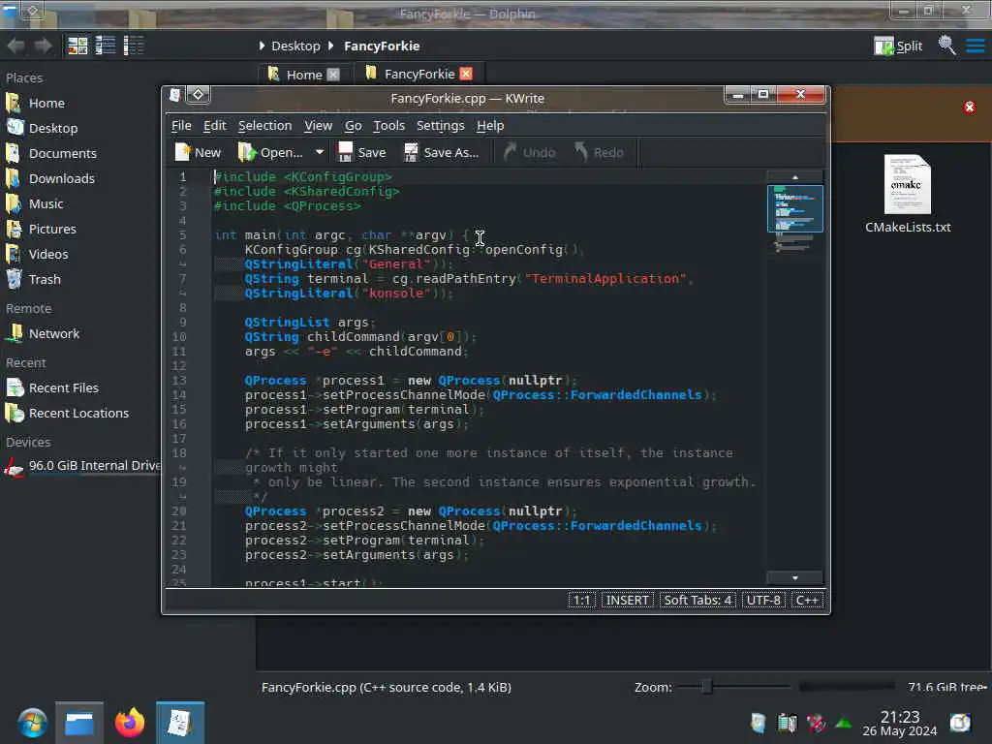Open Soft Tabs: 4 indentation dropdown
The height and width of the screenshot is (744, 992).
[697, 600]
